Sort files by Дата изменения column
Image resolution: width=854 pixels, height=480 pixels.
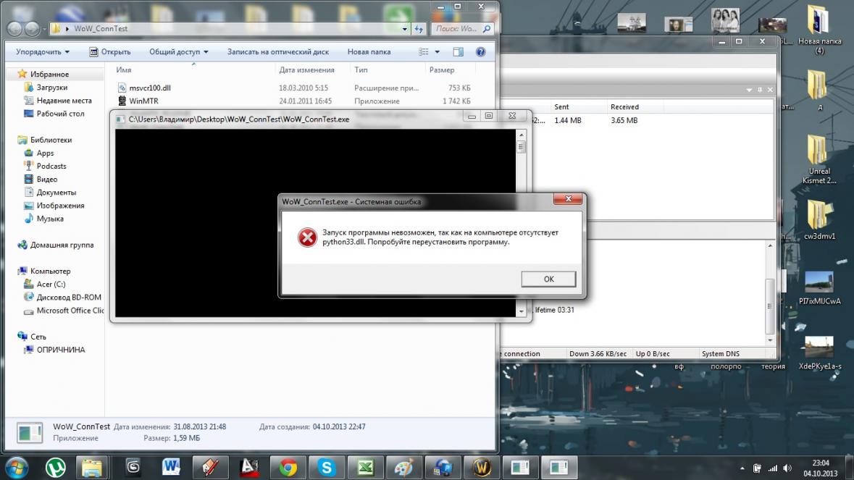(306, 70)
